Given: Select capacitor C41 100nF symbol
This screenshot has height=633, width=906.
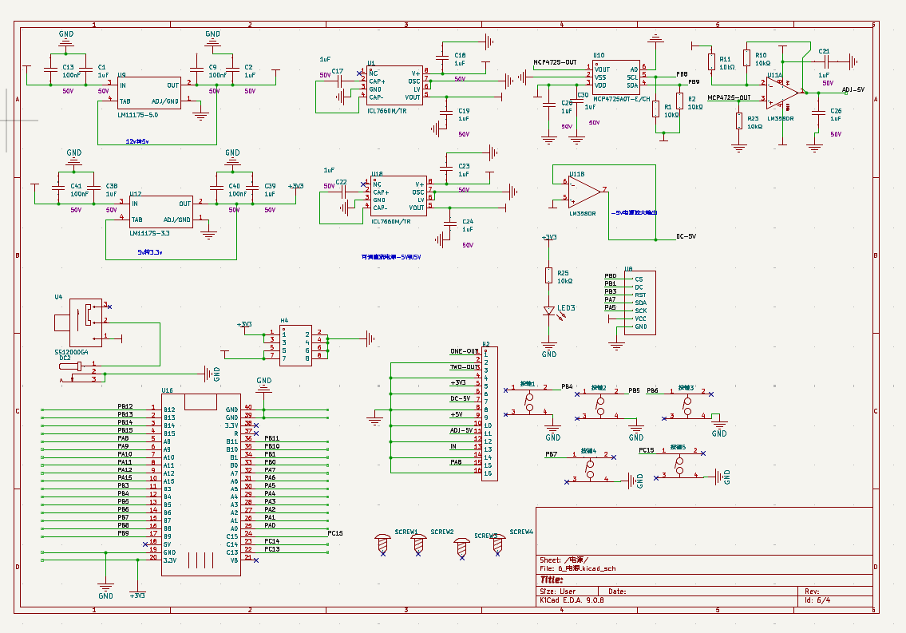Looking at the screenshot, I should click(x=58, y=188).
